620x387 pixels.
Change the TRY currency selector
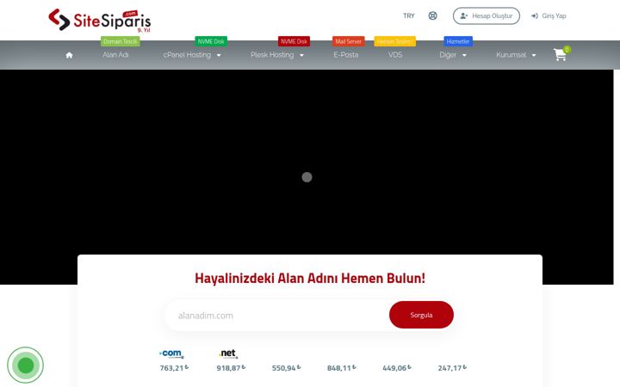(x=409, y=15)
